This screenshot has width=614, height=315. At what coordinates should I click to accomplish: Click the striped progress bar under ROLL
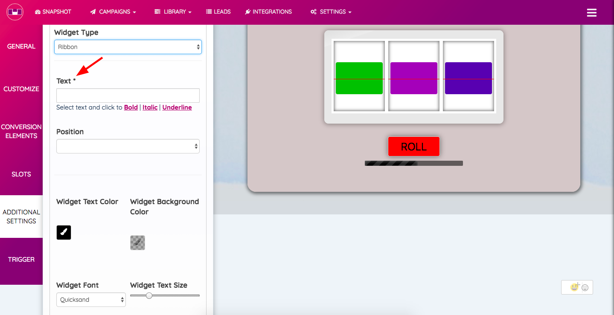(x=414, y=163)
